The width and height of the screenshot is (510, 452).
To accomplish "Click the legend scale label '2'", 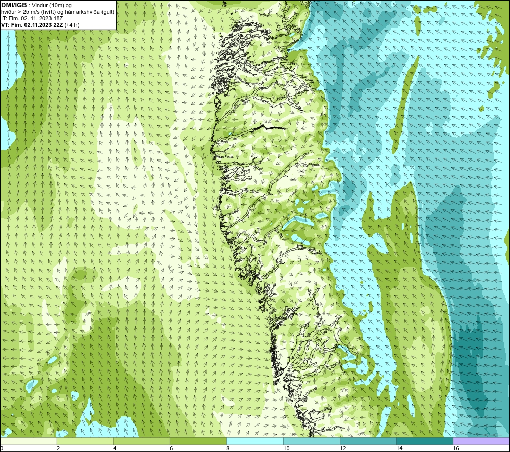I will (58, 449).
